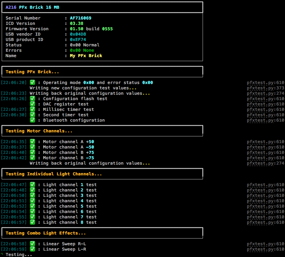Click errors value 0x00 None
The width and height of the screenshot is (285, 257).
coord(82,50)
